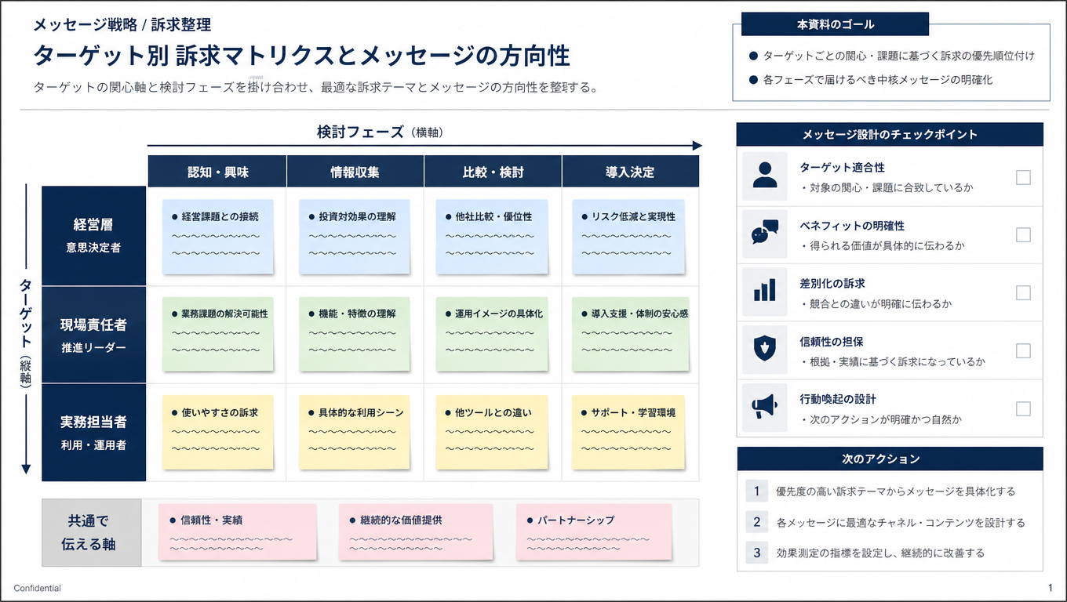Click the step number 3 badge
This screenshot has height=602, width=1067.
[756, 553]
